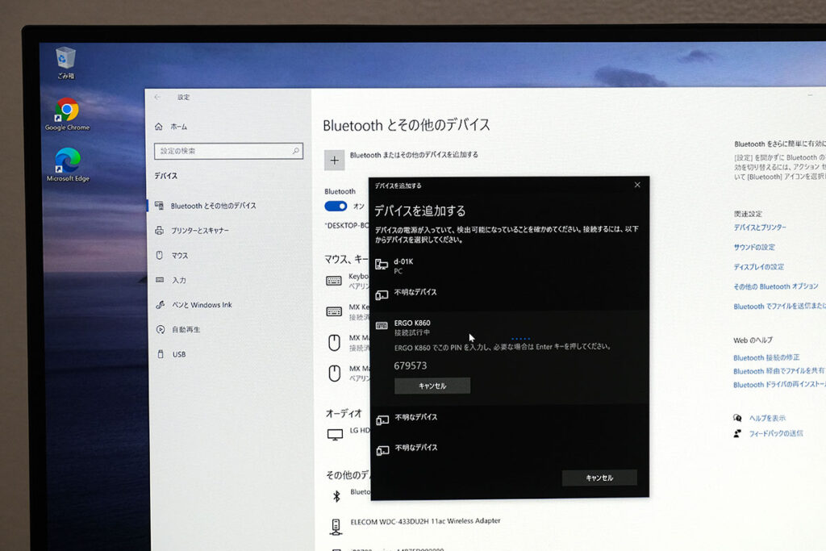Click the PIN code 679573
The height and width of the screenshot is (551, 826).
click(x=411, y=365)
